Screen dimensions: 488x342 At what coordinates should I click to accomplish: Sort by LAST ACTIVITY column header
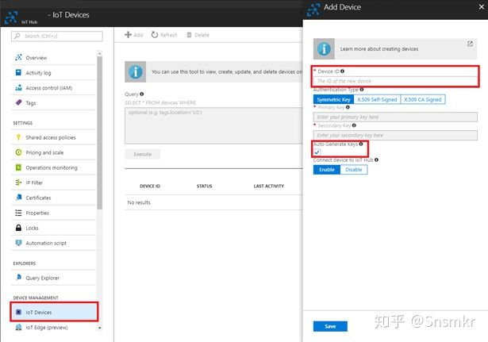click(268, 186)
